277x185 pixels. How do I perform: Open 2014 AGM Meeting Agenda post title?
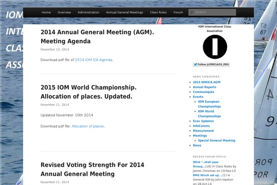97,37
